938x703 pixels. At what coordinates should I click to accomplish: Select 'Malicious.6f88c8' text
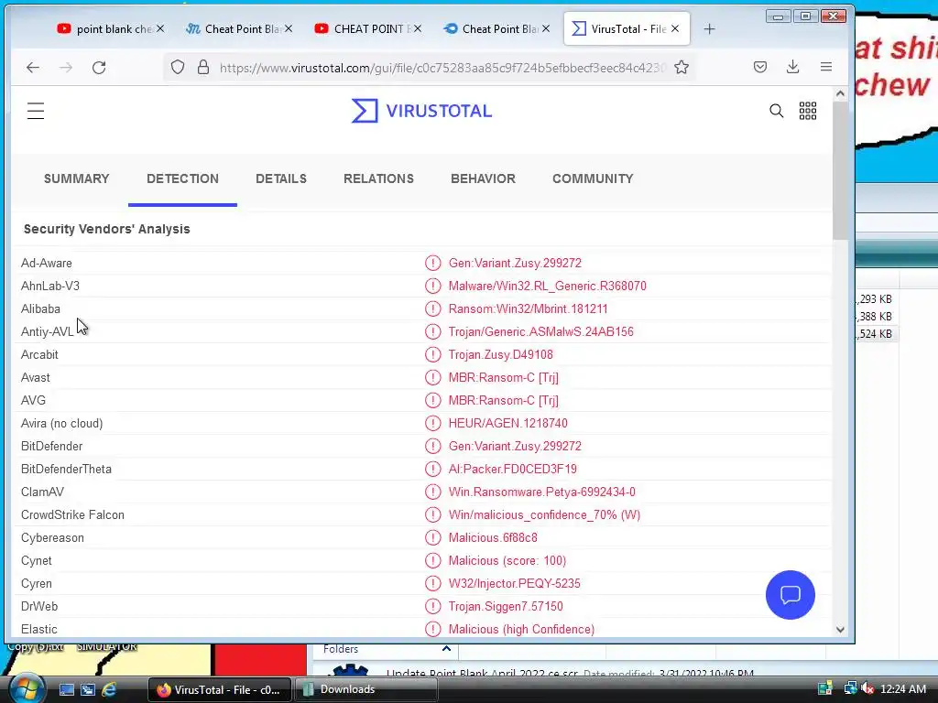(x=493, y=538)
